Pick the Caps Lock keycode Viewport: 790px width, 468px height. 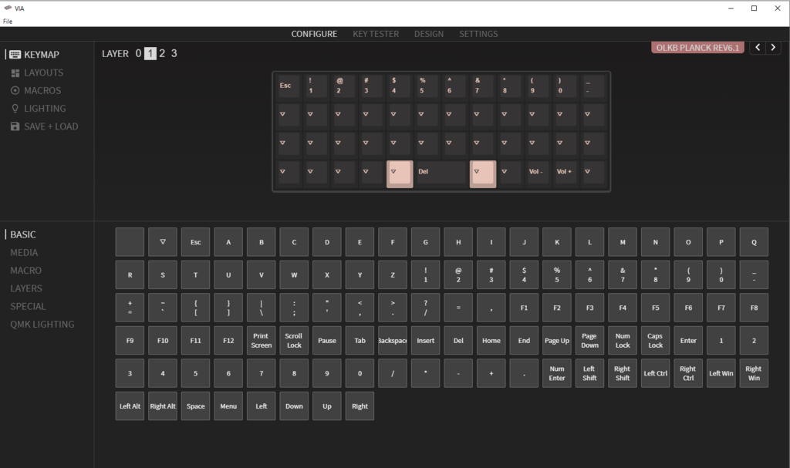click(656, 341)
